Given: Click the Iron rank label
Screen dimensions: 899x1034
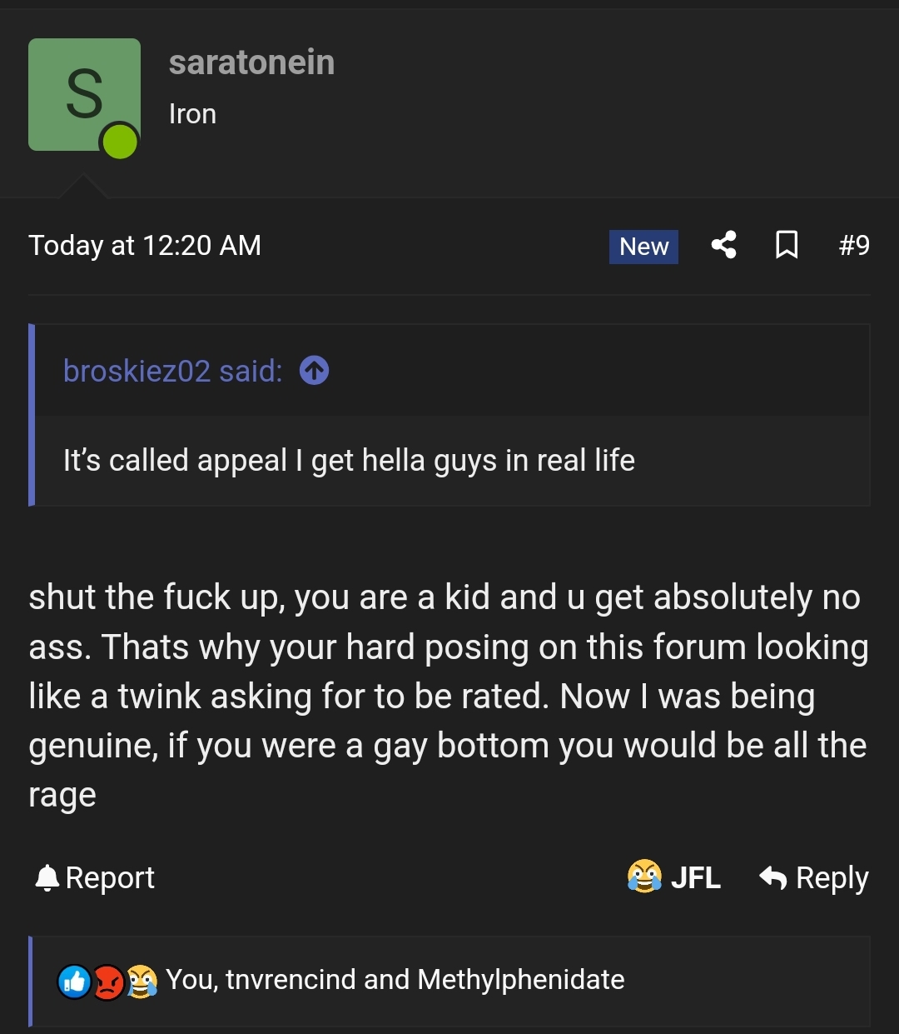Looking at the screenshot, I should tap(192, 114).
